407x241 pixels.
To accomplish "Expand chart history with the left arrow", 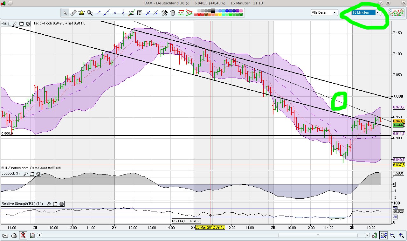I will click(x=39, y=235).
